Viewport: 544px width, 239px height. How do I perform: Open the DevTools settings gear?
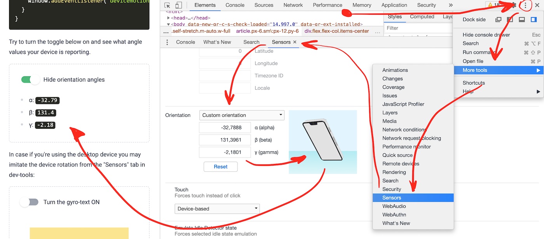tap(514, 5)
